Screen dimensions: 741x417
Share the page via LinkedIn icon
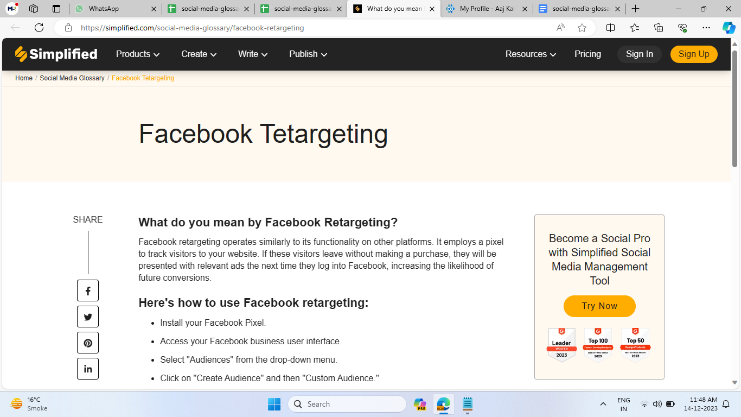[x=88, y=369]
